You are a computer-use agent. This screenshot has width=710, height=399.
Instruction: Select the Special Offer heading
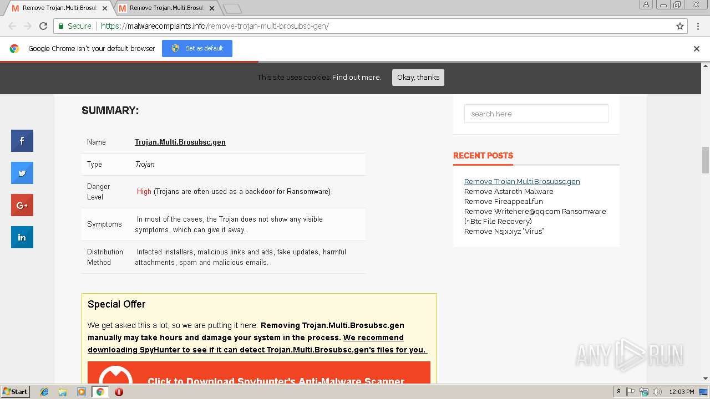pos(116,304)
